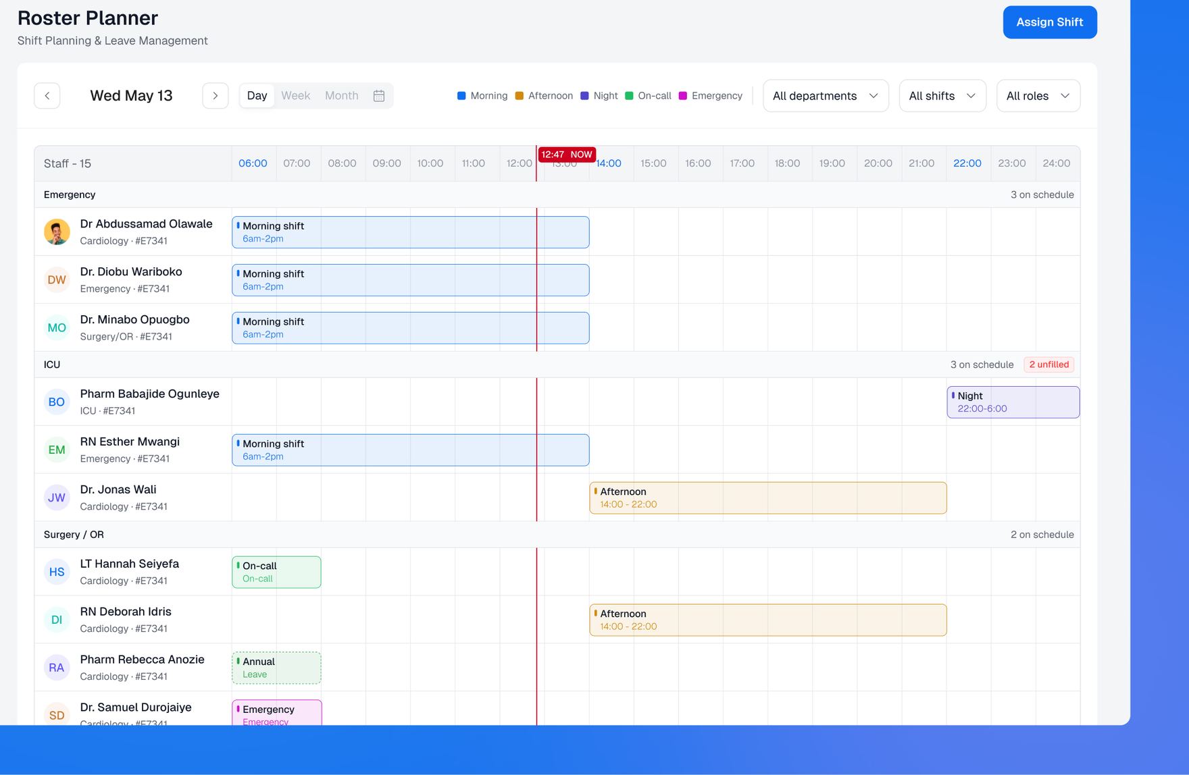The image size is (1189, 775).
Task: Click the 06:00 time column header
Action: 253,163
